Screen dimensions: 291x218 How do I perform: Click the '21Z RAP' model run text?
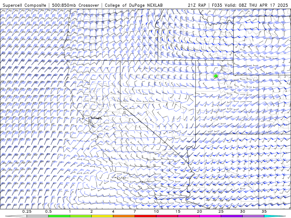(x=197, y=5)
